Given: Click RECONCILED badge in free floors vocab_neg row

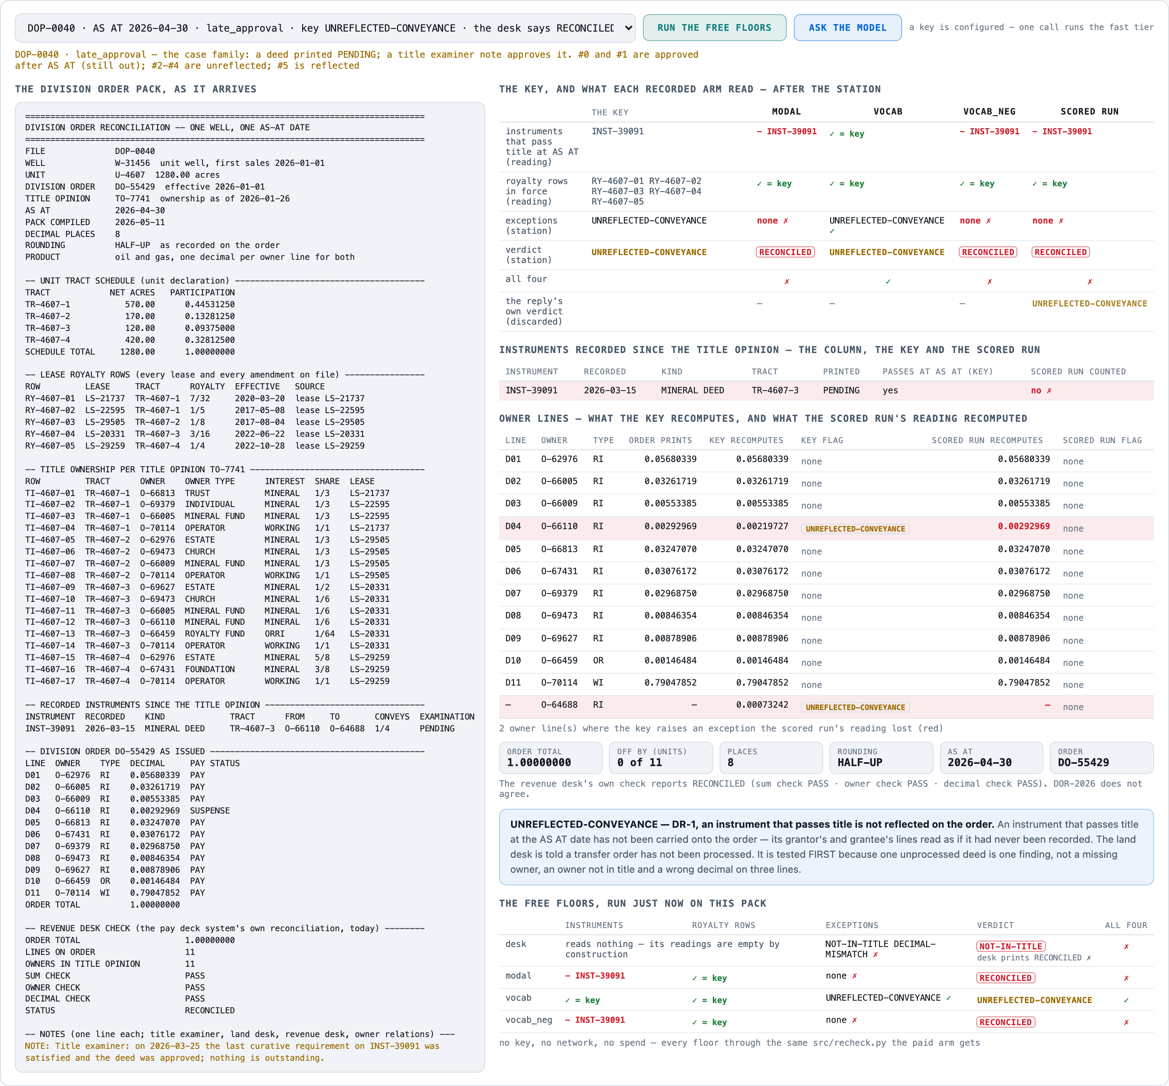Looking at the screenshot, I should tap(1005, 1022).
